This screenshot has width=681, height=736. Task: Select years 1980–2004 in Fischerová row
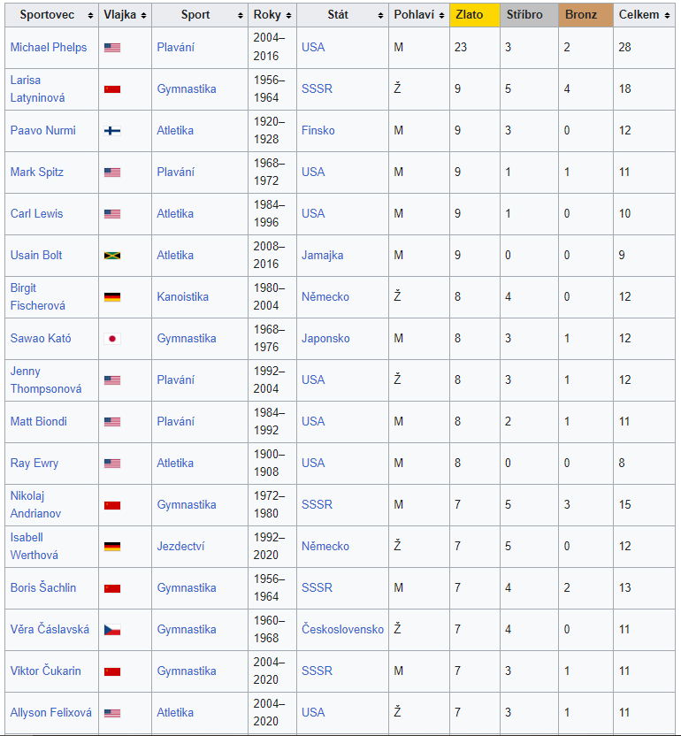click(272, 296)
